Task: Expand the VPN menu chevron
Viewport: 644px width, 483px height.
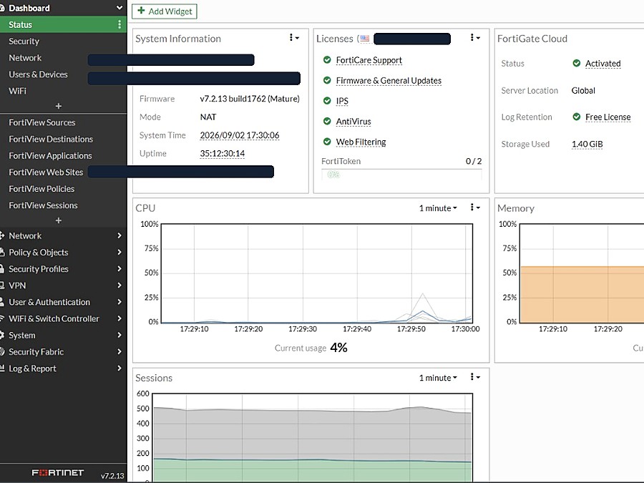Action: pos(119,285)
